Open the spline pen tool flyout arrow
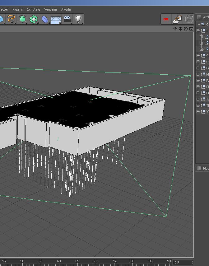The height and width of the screenshot is (266, 209). [15, 23]
